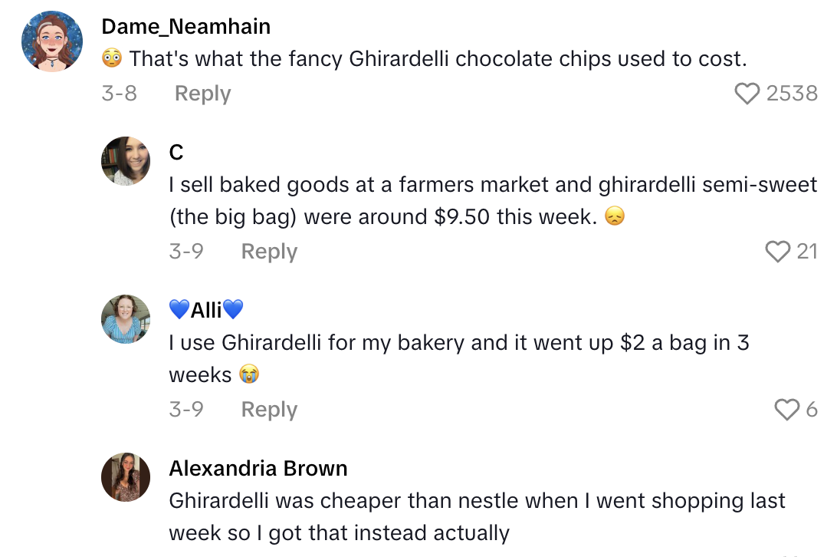Viewport: 837px width, 557px height.
Task: Select the username Dame_Neamhain
Action: [x=185, y=26]
